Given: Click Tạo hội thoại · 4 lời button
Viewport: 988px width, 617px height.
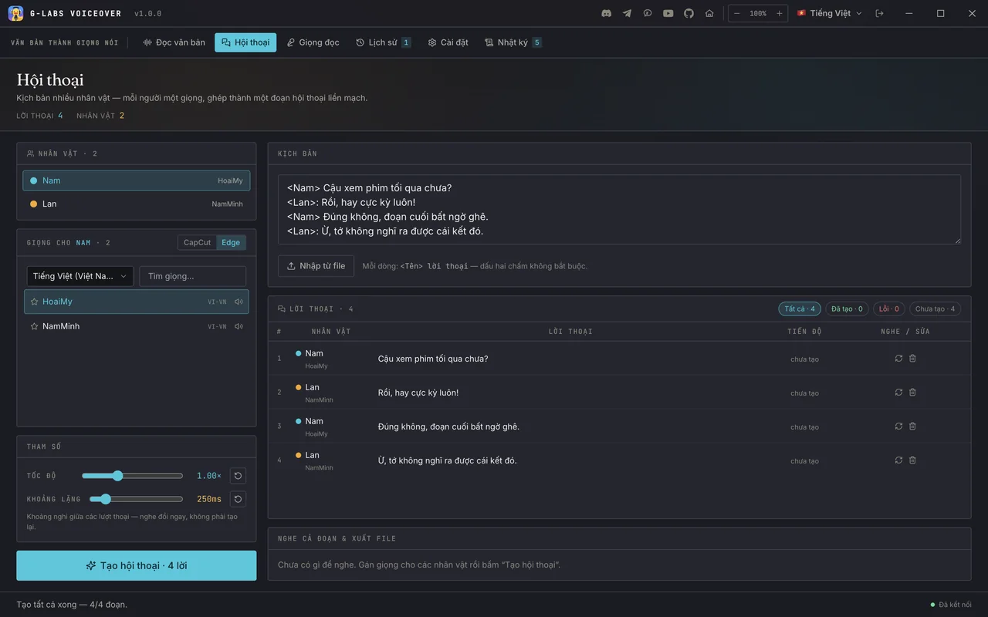Looking at the screenshot, I should point(137,565).
